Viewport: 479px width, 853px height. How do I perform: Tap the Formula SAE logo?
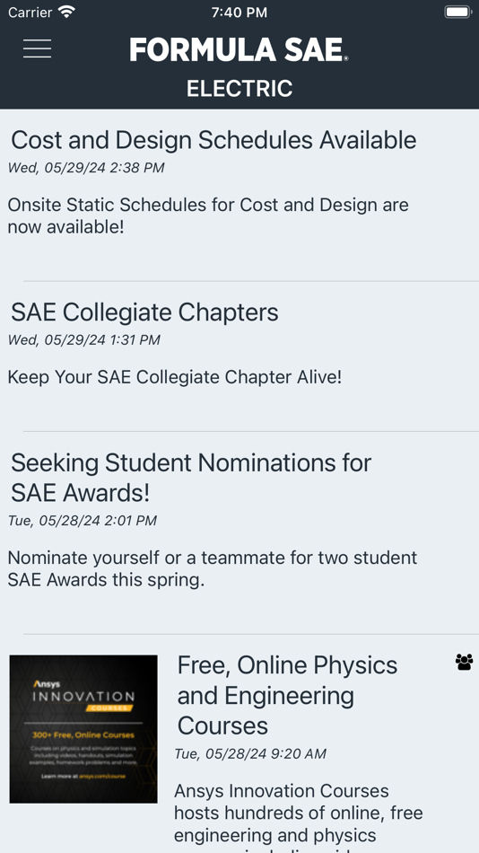pos(239,49)
